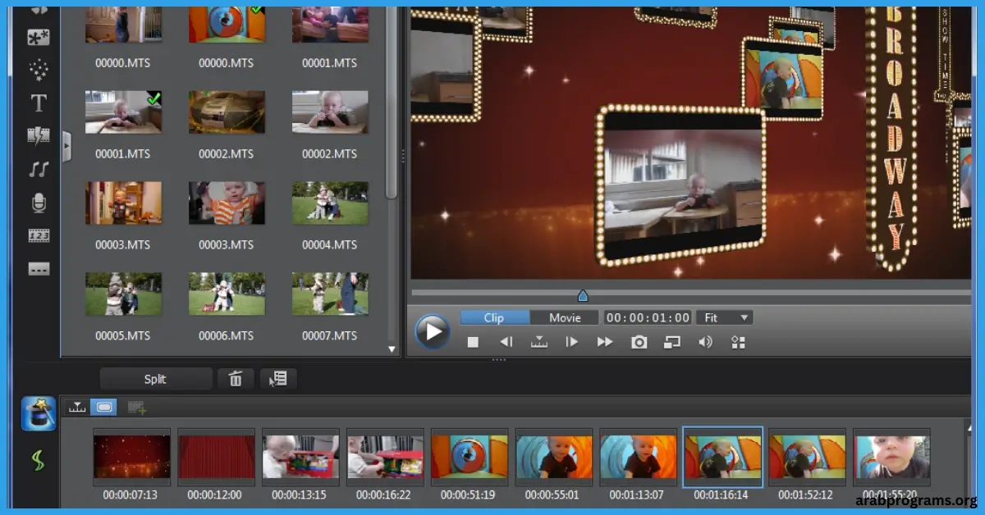Select storyboard clip at 00:00:13:15

tap(300, 457)
